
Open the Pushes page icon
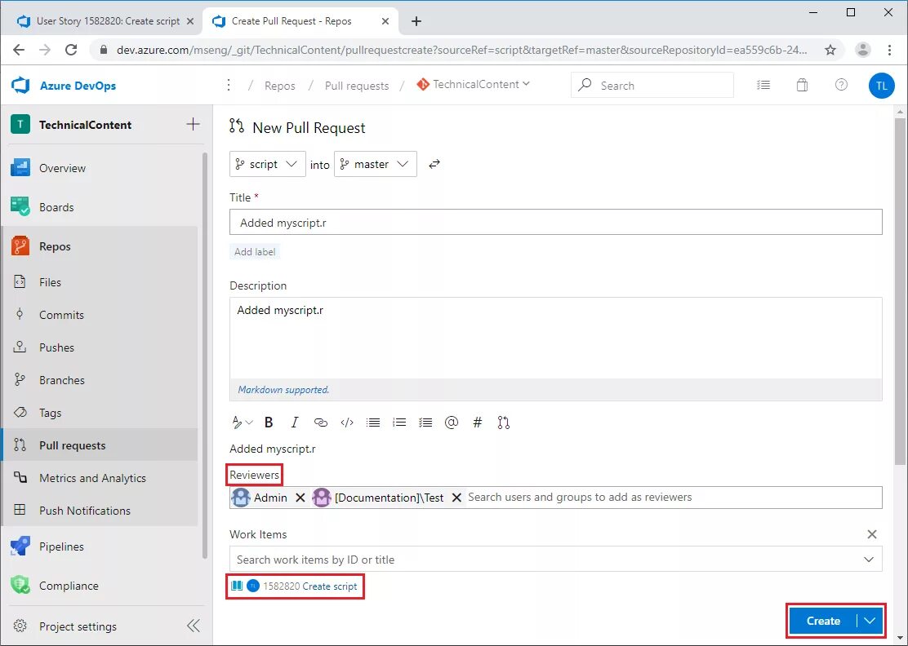coord(20,347)
